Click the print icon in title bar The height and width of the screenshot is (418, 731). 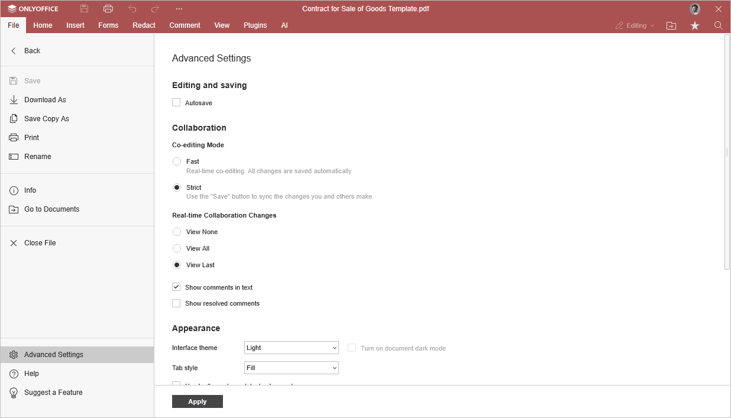108,9
